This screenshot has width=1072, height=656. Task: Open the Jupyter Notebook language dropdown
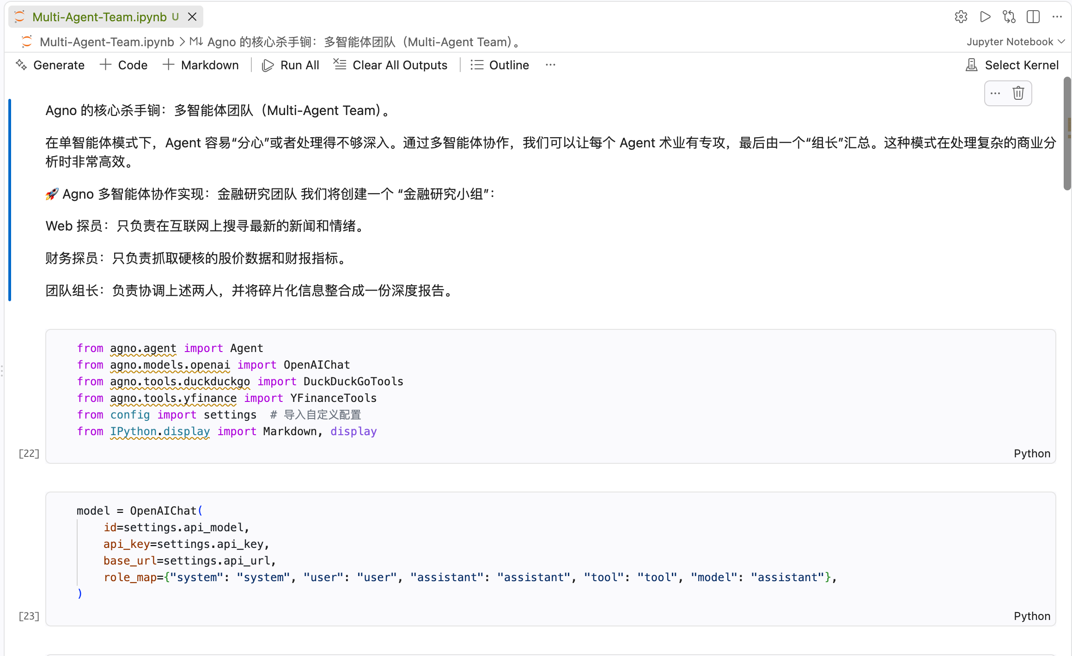[x=1016, y=42]
